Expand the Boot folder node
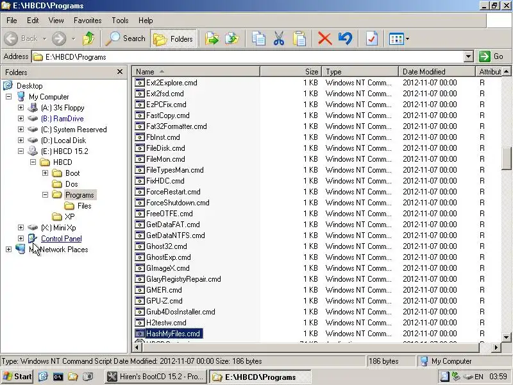The height and width of the screenshot is (385, 513). [45, 173]
